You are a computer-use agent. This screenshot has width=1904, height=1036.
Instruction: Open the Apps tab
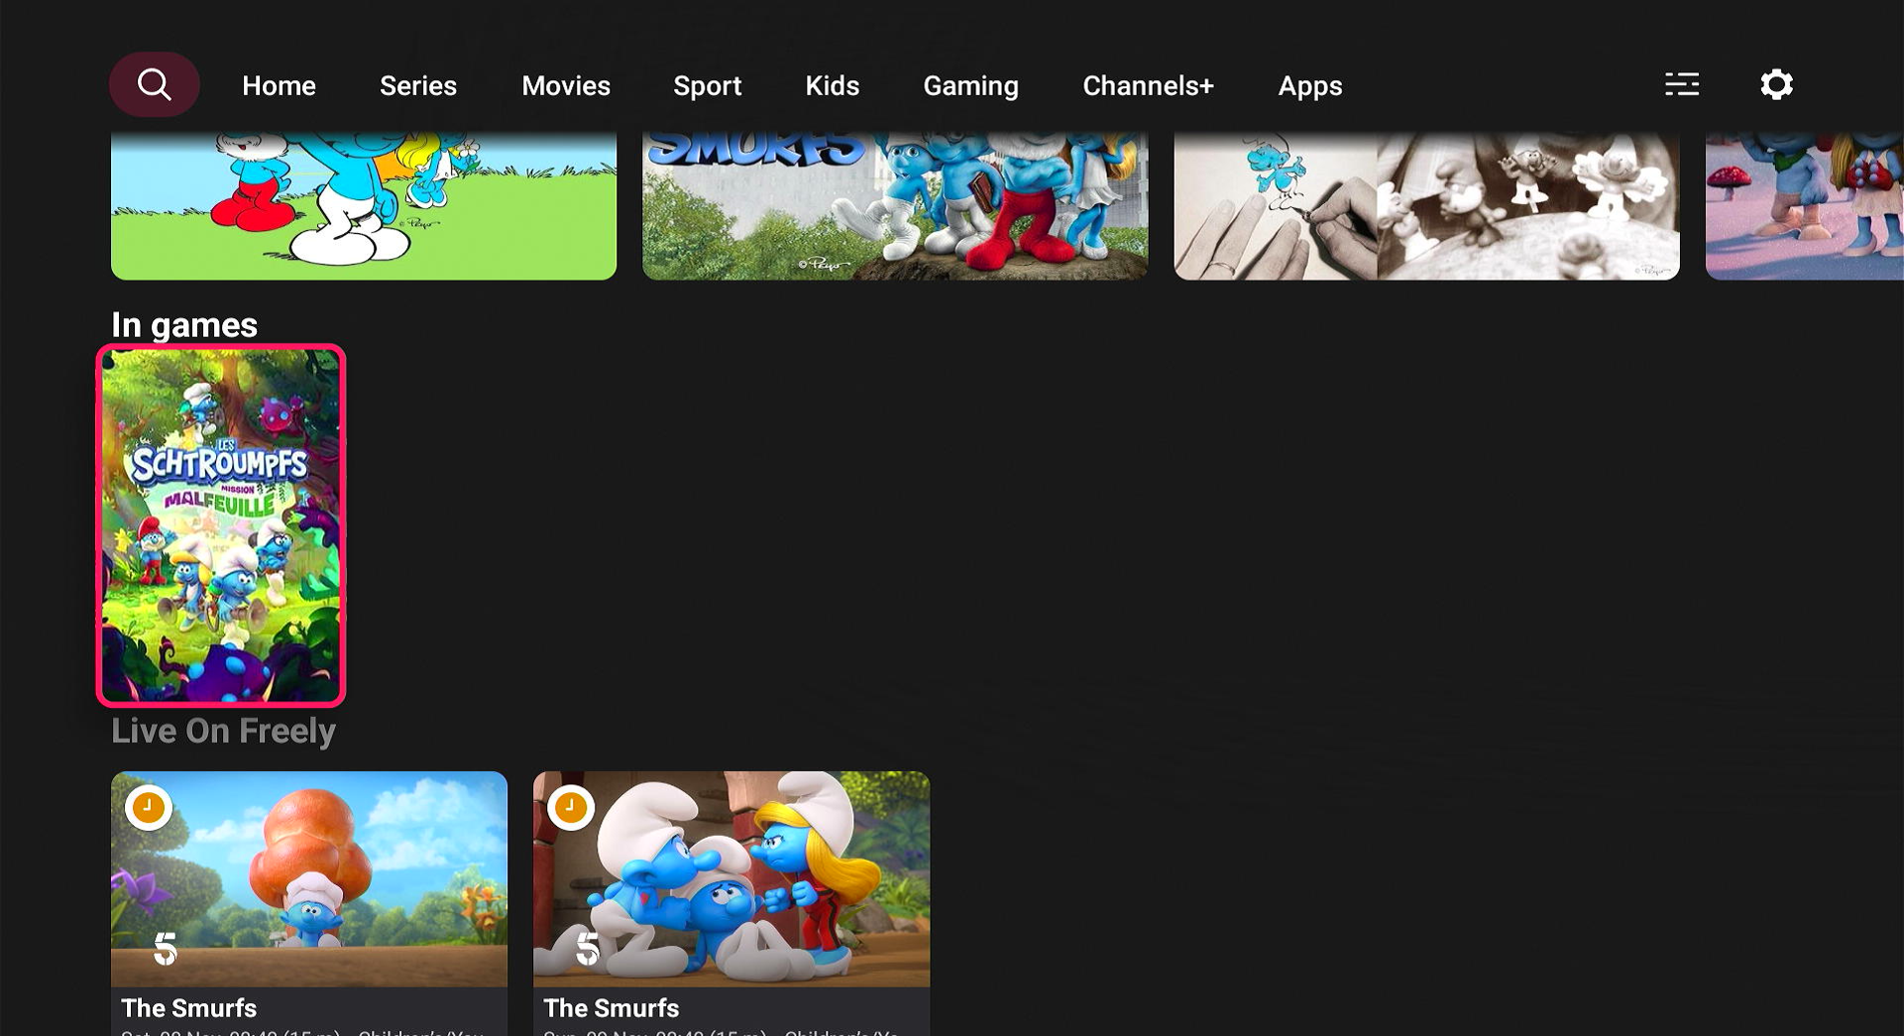tap(1310, 86)
